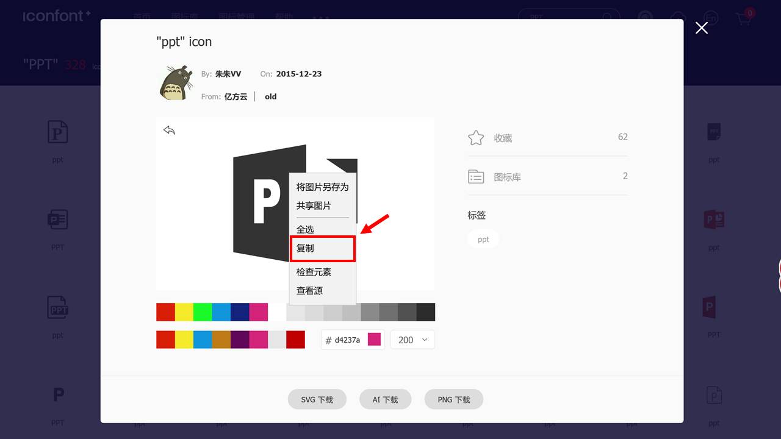Click the 图标库 label
This screenshot has height=439, width=781.
(x=507, y=177)
